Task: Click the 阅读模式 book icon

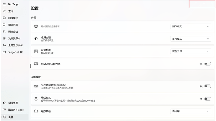Action: click(x=4, y=18)
